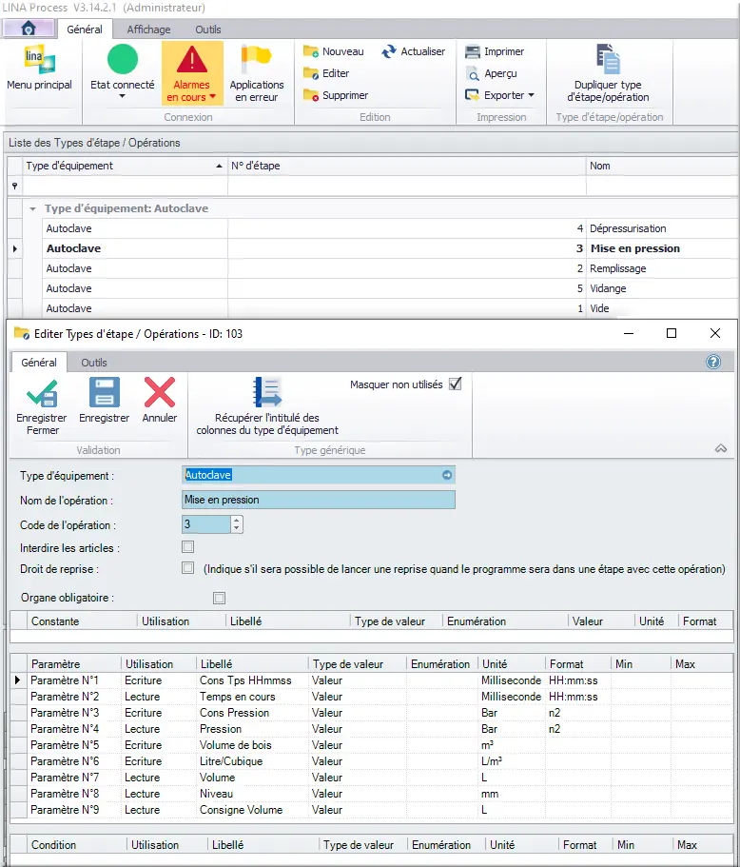Click N° d'étape column header
Viewport: 740px width, 867px height.
coord(407,166)
